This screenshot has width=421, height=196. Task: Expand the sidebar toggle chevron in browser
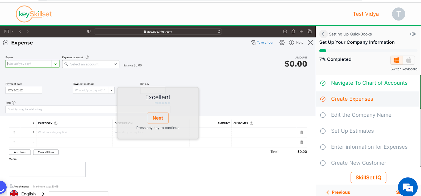(x=12, y=32)
